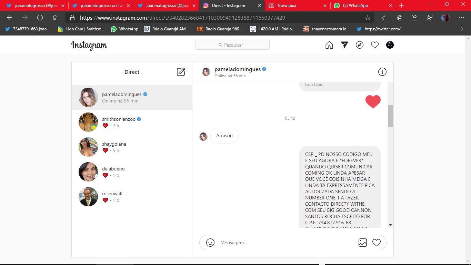Image resolution: width=471 pixels, height=265 pixels.
Task: Close the Direct • Instagram tab
Action: tap(259, 6)
